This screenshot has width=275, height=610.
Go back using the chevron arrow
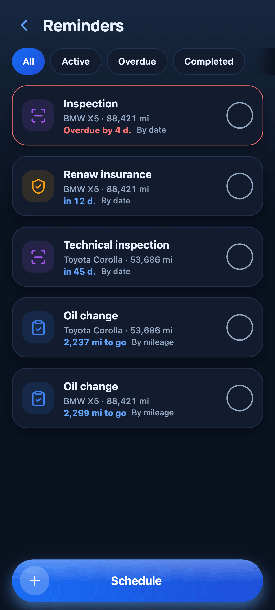pyautogui.click(x=24, y=25)
